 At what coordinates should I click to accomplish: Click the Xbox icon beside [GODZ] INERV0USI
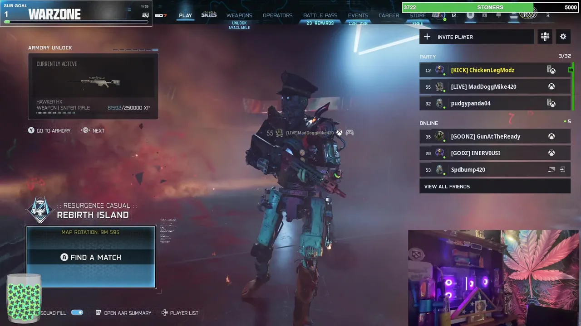pyautogui.click(x=551, y=153)
